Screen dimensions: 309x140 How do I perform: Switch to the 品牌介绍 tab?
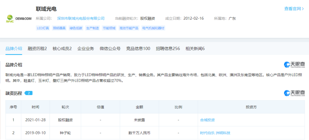[x=14, y=49]
